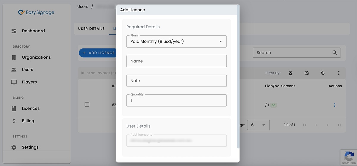
Task: Click the Add Licence dialog scrollbar
Action: (238, 76)
